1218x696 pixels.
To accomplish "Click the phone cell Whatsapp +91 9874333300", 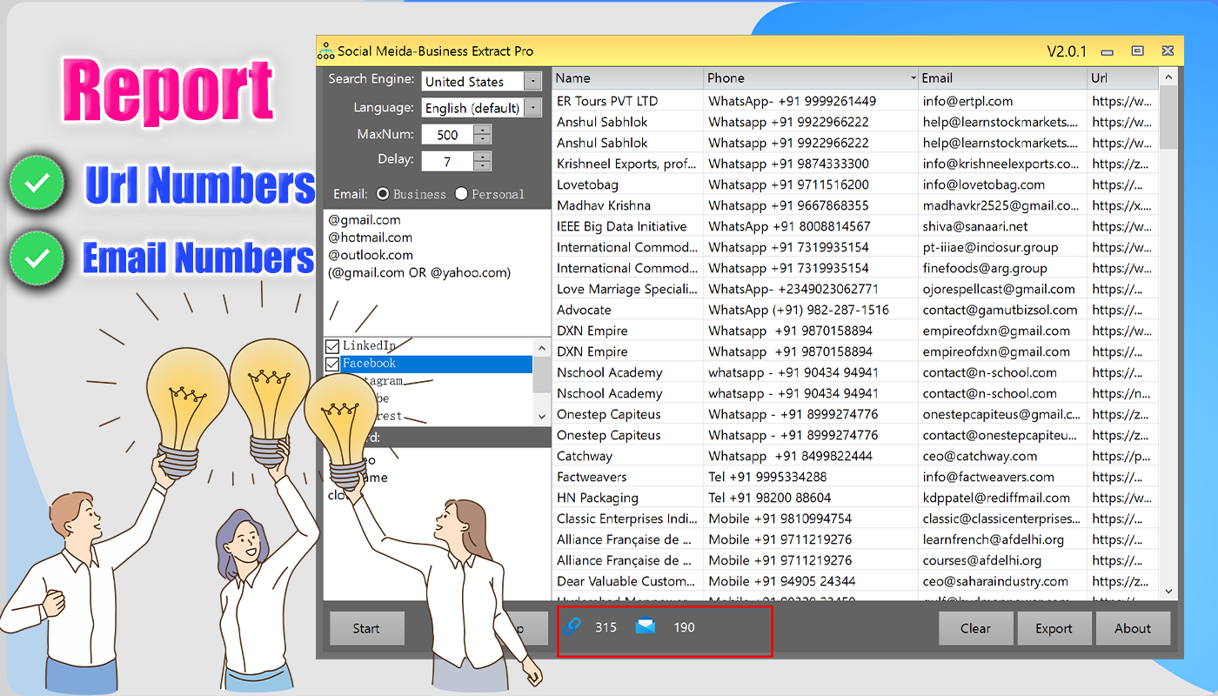I will coord(811,164).
